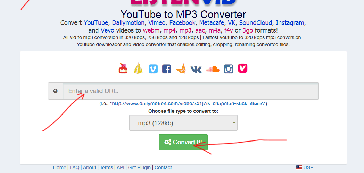Open the example dailymotion.com video link
The height and width of the screenshot is (173, 364).
click(188, 103)
